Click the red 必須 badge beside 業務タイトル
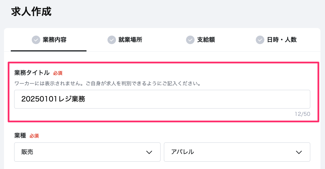The height and width of the screenshot is (169, 325). point(58,73)
